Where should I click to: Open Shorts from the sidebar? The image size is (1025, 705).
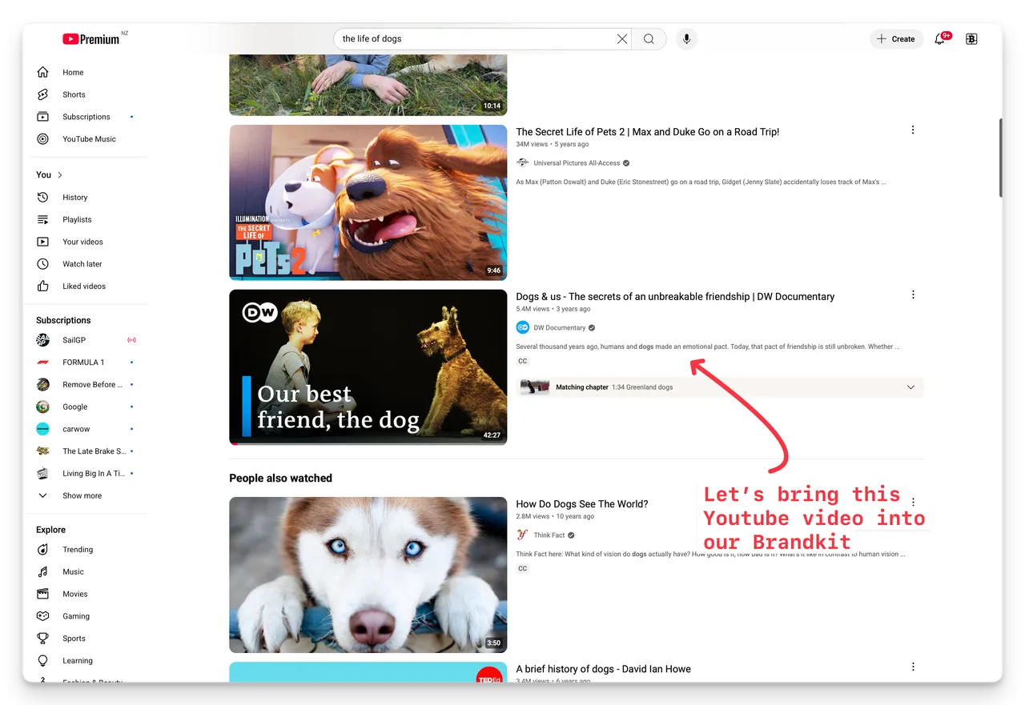tap(74, 94)
